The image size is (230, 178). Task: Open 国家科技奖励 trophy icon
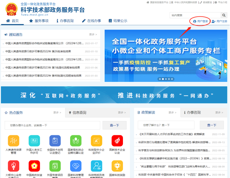coord(117,166)
